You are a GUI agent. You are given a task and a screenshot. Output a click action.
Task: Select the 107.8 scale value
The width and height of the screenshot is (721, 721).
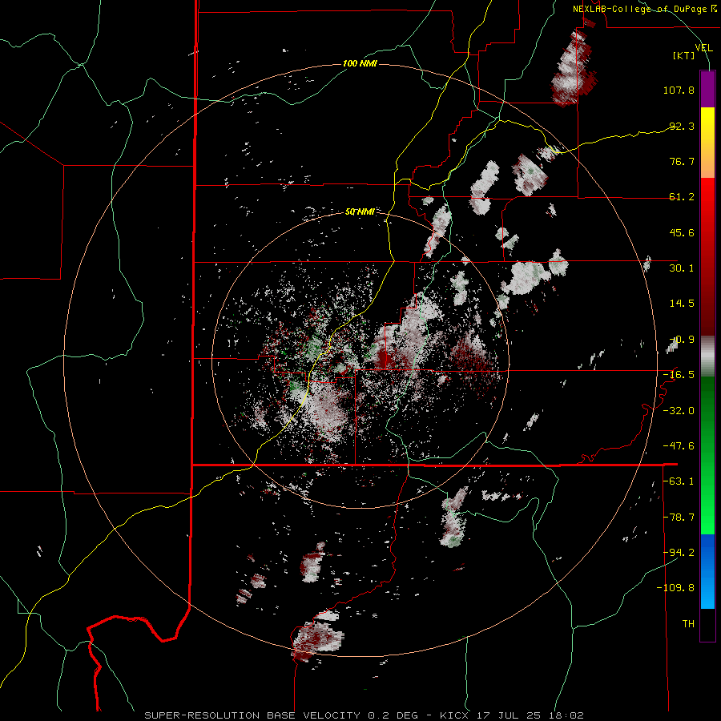tap(679, 90)
